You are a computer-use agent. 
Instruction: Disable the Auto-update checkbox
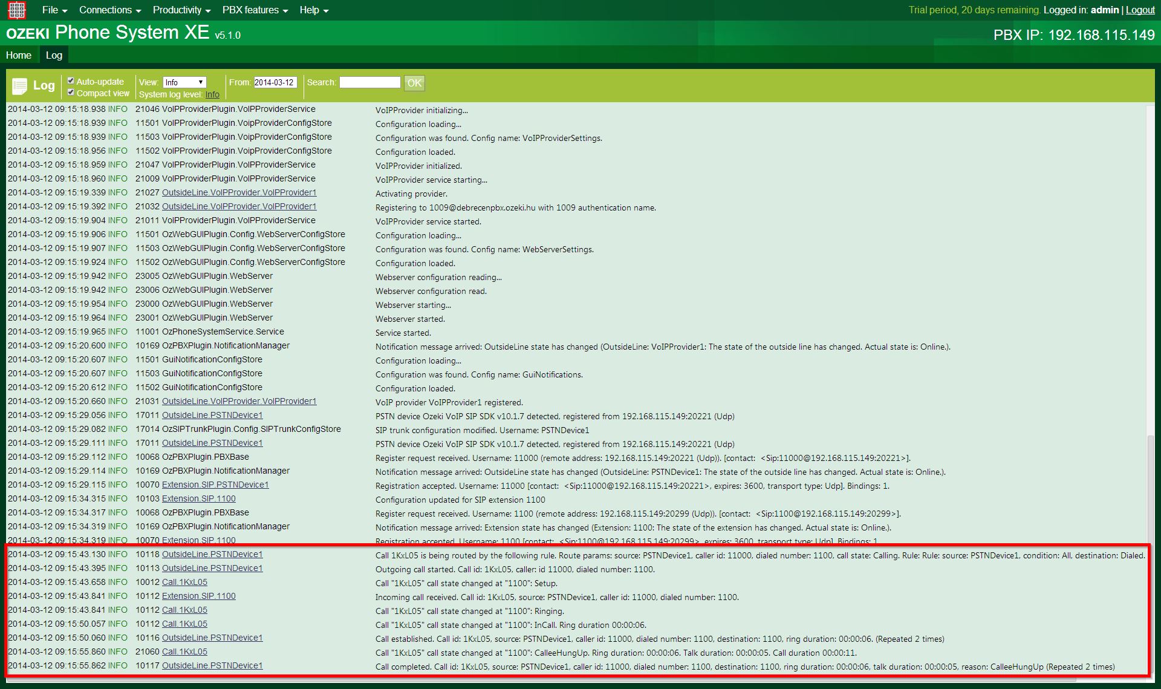pos(71,80)
